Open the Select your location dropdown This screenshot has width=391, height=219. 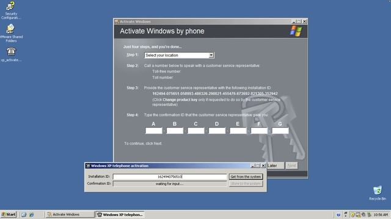(x=179, y=55)
